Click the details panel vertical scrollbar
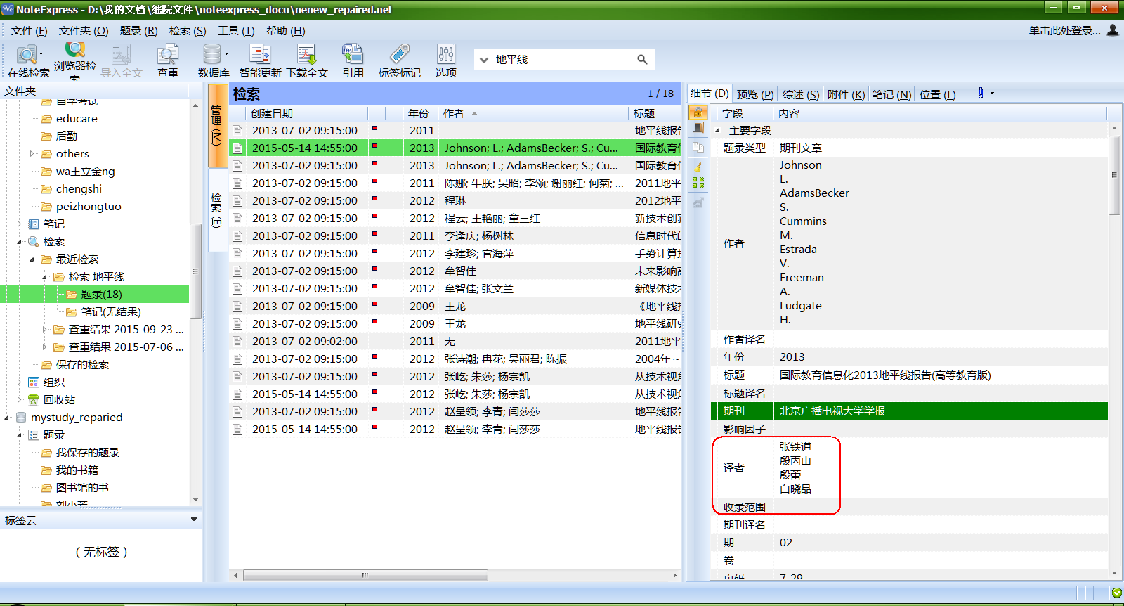This screenshot has width=1124, height=606. 1114,176
